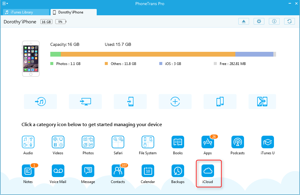Click the refresh device button

coord(289,21)
